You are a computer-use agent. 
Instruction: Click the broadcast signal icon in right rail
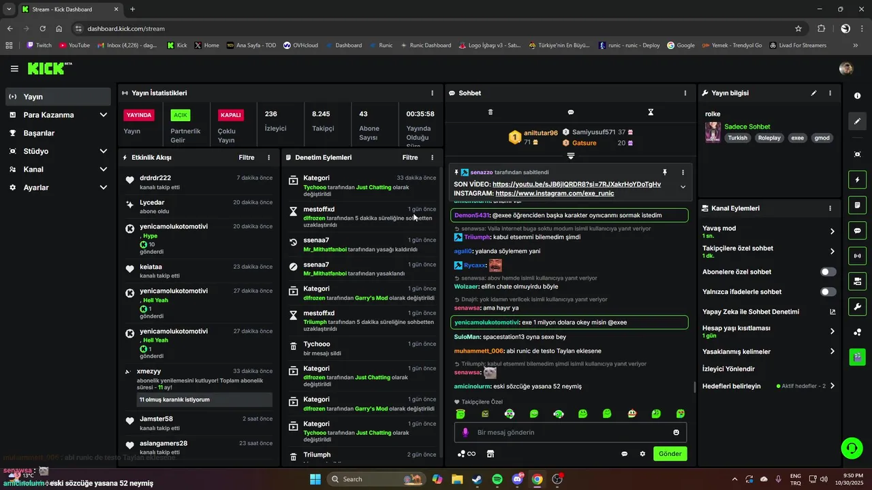[857, 256]
